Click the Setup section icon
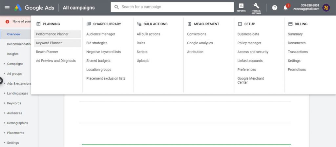336x147 pixels. 240,24
